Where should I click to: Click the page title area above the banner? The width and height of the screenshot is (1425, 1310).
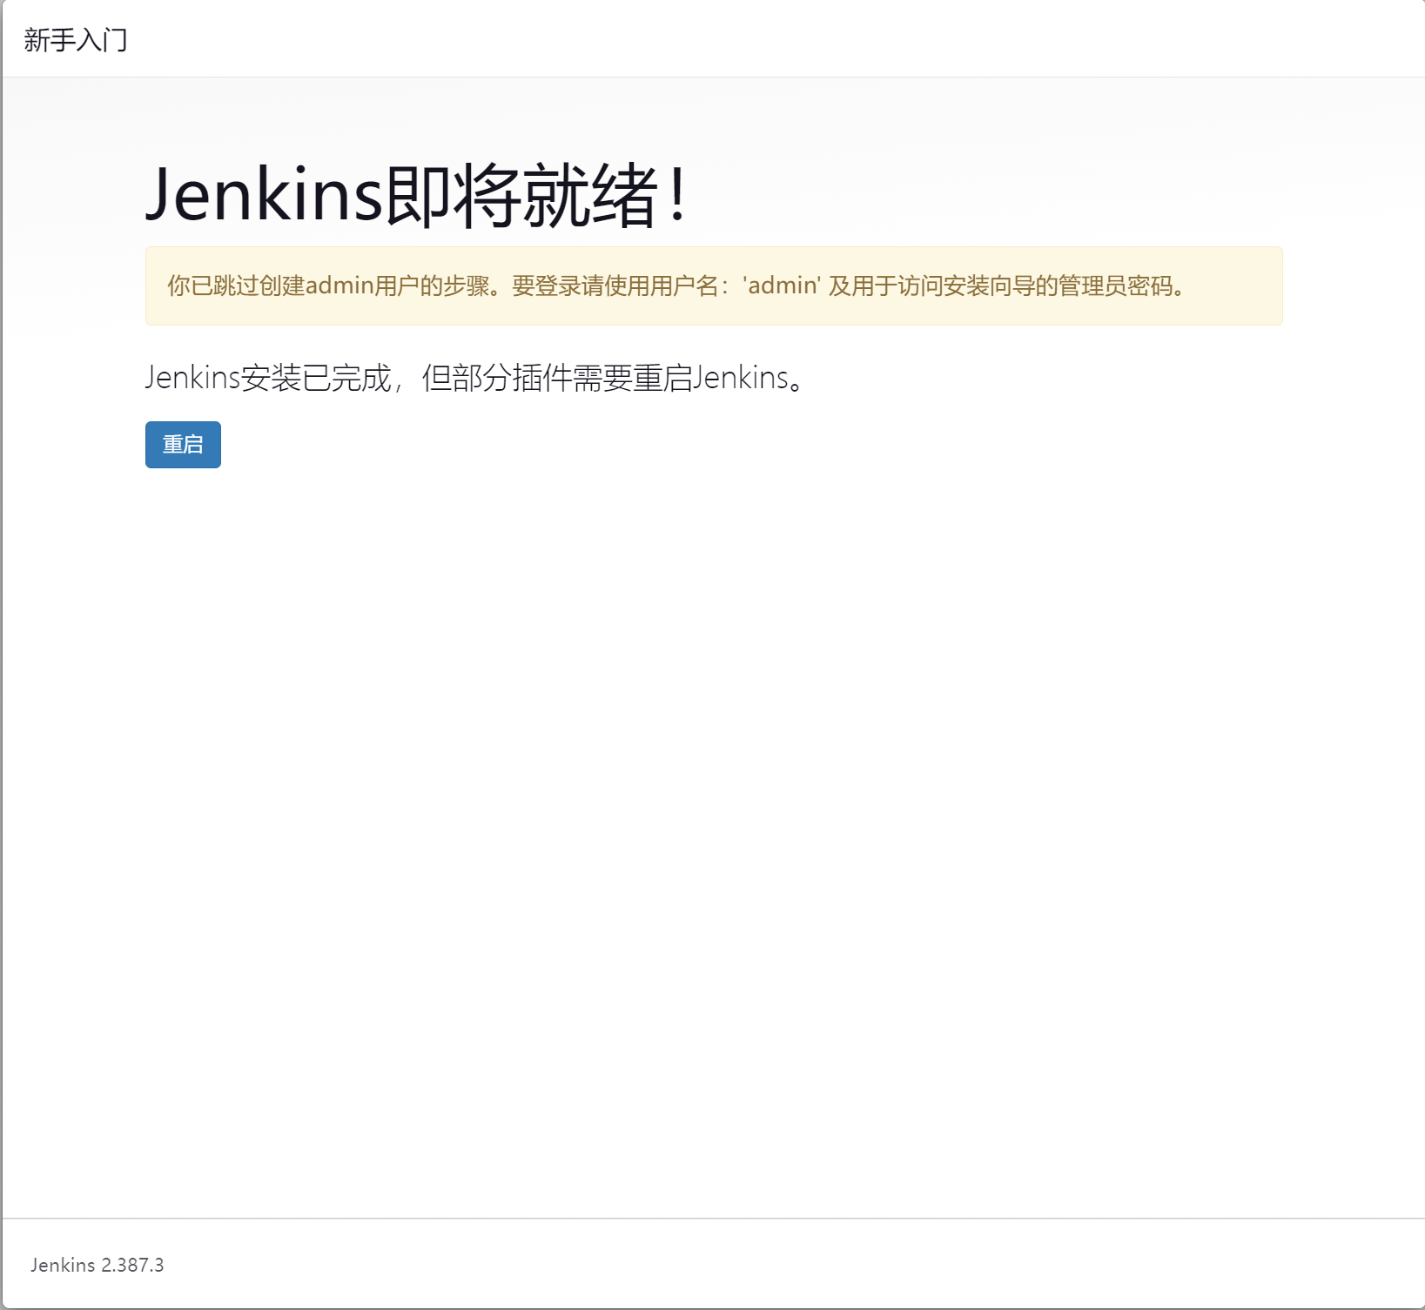pyautogui.click(x=416, y=195)
